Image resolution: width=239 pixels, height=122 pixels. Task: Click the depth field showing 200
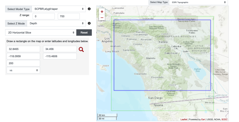pyautogui.click(x=23, y=63)
